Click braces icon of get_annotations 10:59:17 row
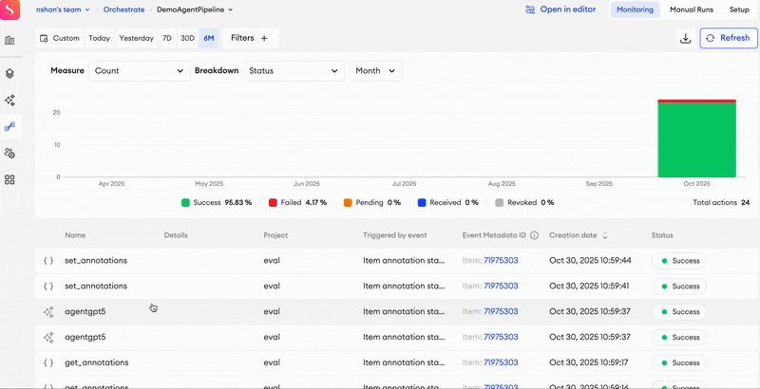The width and height of the screenshot is (760, 389). click(x=48, y=362)
